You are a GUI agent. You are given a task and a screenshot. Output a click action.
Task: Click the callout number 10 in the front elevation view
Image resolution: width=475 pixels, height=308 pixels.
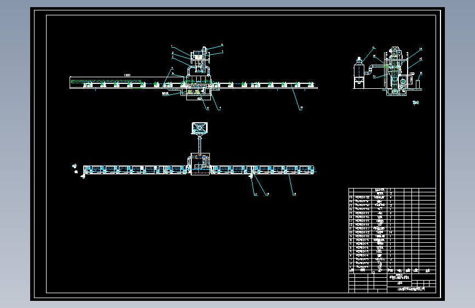coord(301,107)
